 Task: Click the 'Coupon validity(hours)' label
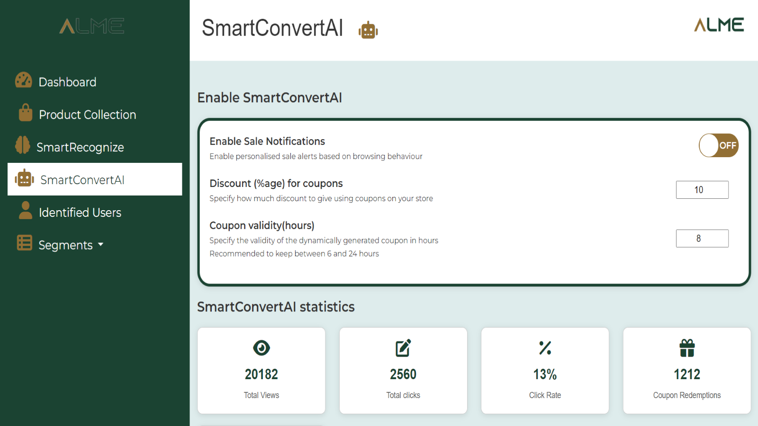click(x=262, y=226)
